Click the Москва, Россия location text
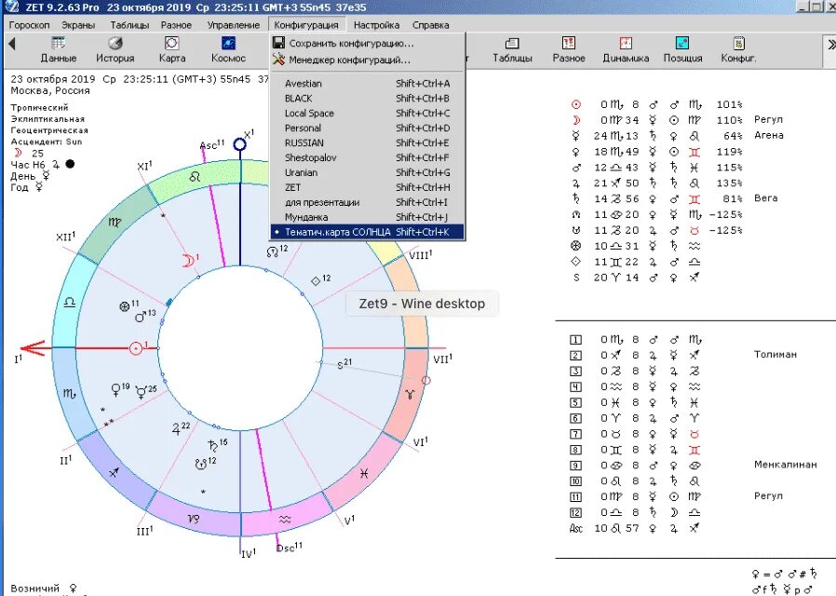This screenshot has width=836, height=596. click(x=50, y=90)
